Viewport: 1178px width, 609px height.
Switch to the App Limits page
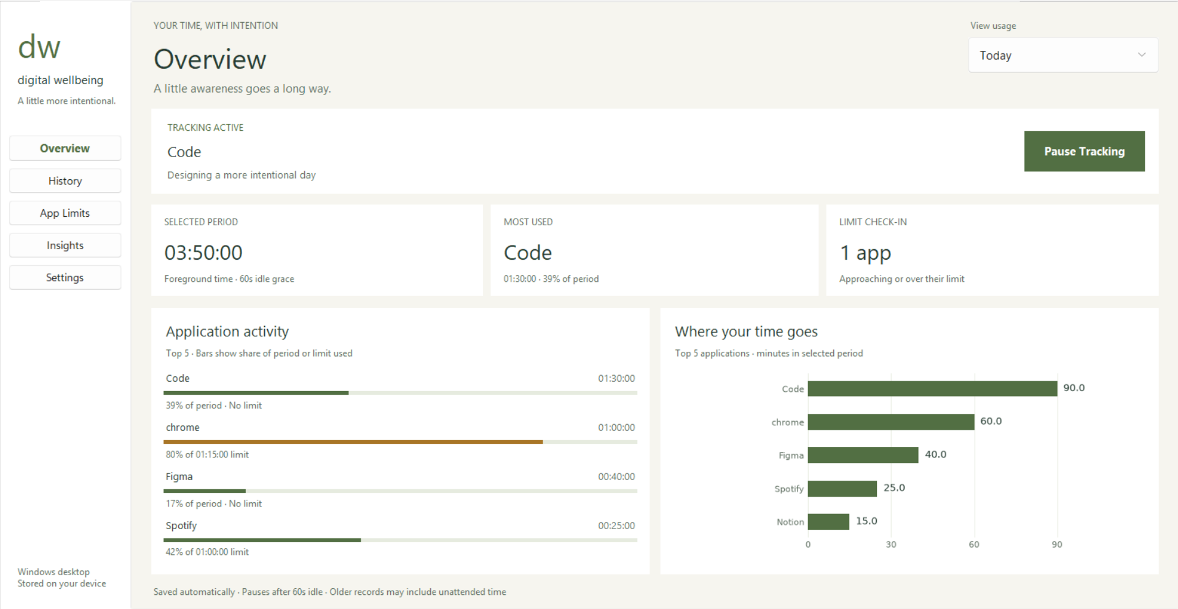[x=65, y=213]
